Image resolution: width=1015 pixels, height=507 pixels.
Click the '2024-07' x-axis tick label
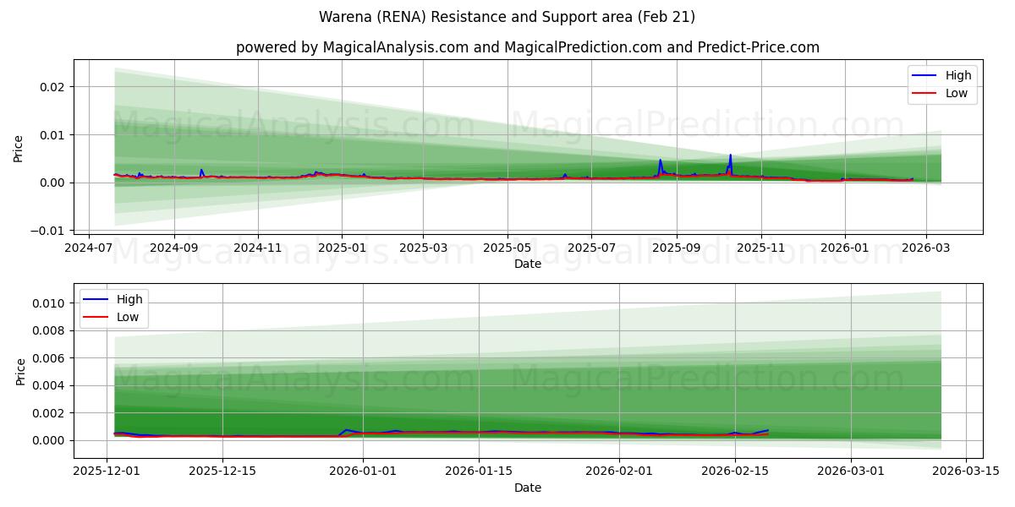(x=89, y=248)
